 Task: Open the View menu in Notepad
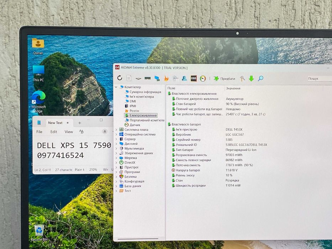[69, 132]
